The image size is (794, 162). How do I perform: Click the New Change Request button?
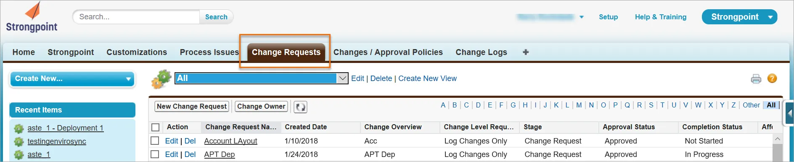(x=192, y=107)
